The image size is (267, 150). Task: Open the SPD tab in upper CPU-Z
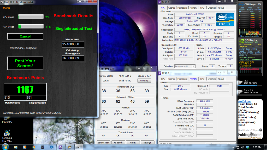click(202, 8)
